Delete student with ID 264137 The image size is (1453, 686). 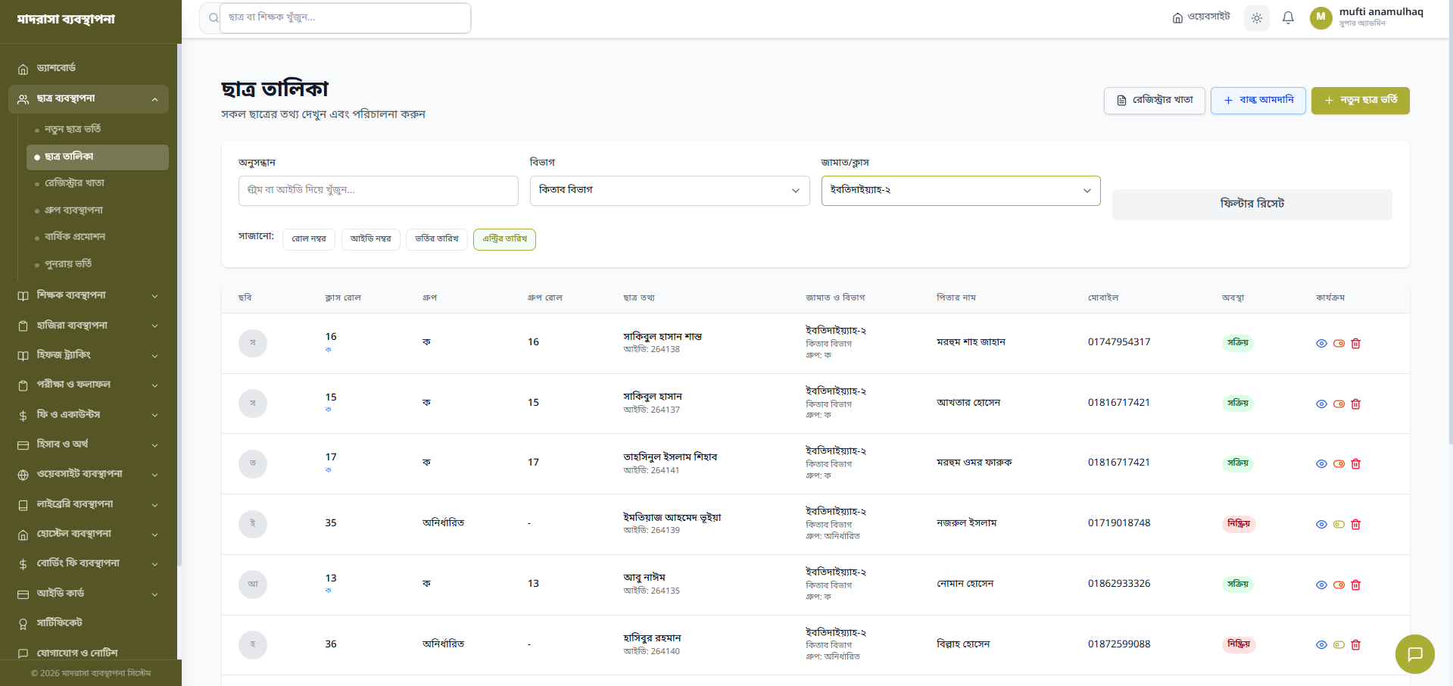[x=1356, y=404]
